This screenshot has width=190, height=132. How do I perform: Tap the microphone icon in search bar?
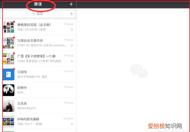click(72, 14)
